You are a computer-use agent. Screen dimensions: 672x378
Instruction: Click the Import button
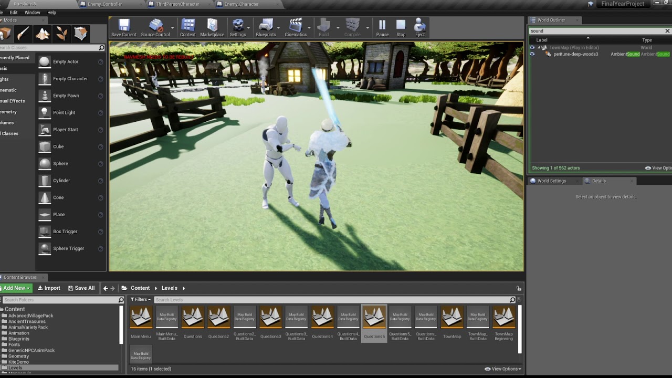pyautogui.click(x=49, y=288)
